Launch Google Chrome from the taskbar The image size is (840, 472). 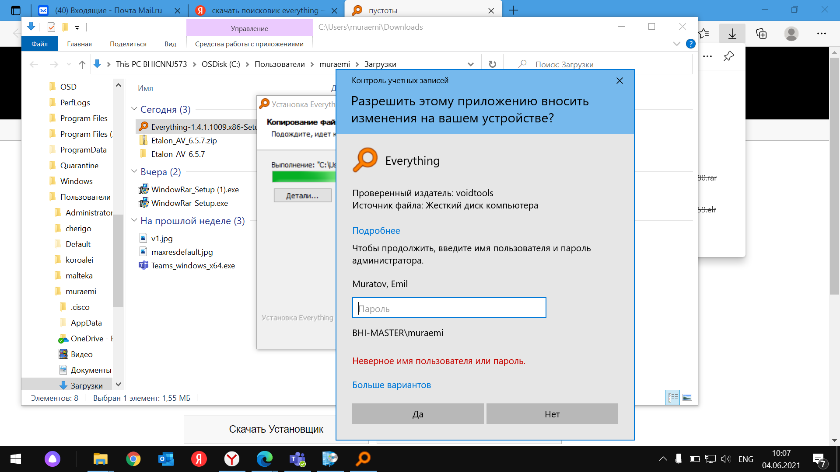coord(133,459)
